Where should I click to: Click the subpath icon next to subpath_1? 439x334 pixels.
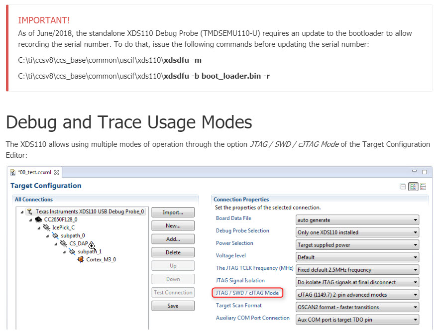coord(72,252)
